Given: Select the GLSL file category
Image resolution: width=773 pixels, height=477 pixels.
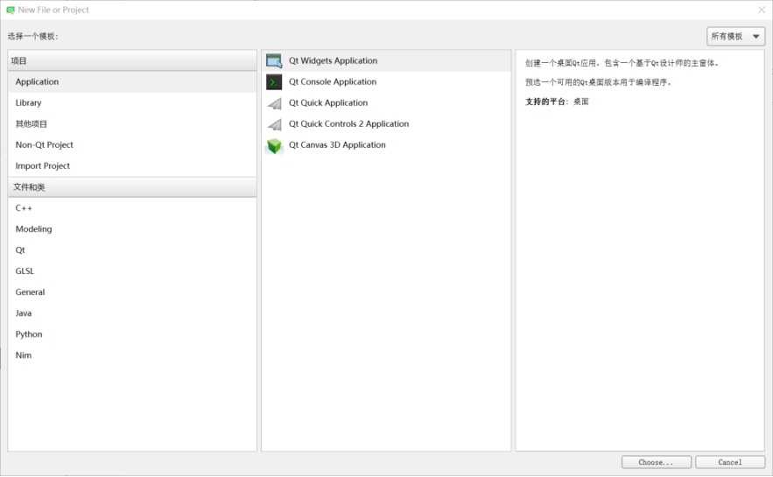Looking at the screenshot, I should pyautogui.click(x=132, y=271).
